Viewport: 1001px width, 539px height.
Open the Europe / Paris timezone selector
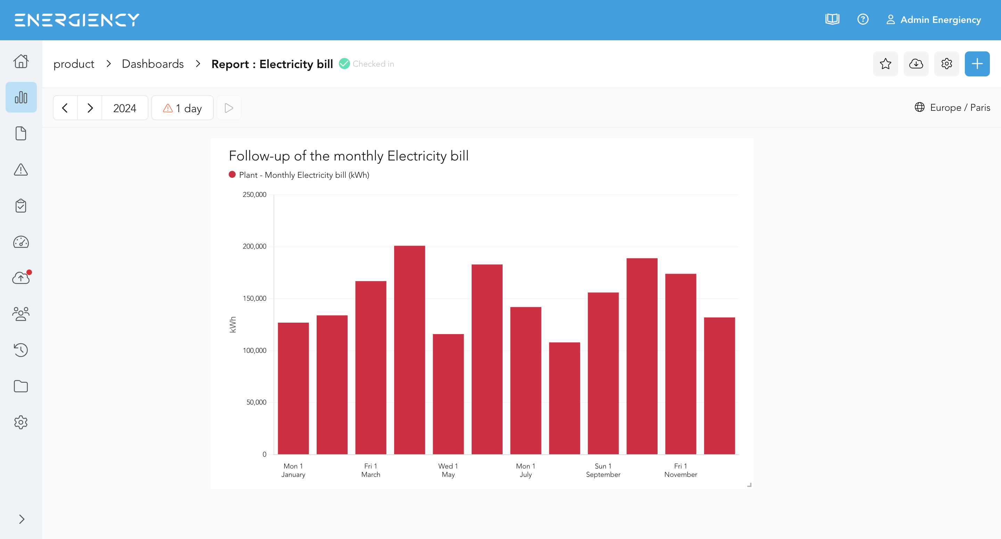pos(952,108)
